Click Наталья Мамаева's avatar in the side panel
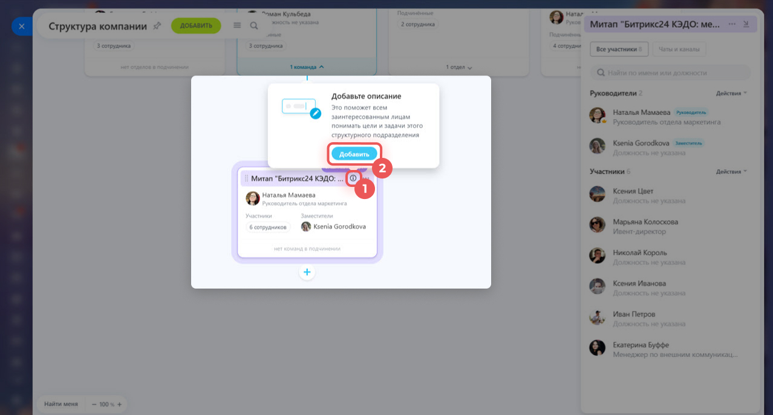The width and height of the screenshot is (773, 415). 598,116
